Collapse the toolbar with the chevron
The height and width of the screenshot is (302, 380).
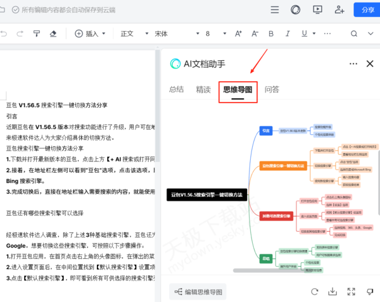(370, 34)
